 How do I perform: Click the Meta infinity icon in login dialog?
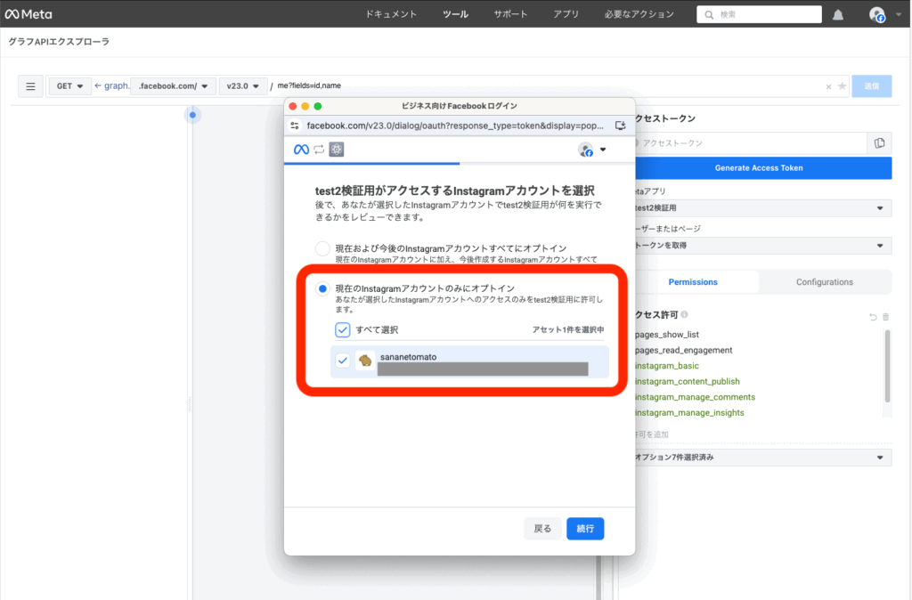(x=301, y=150)
